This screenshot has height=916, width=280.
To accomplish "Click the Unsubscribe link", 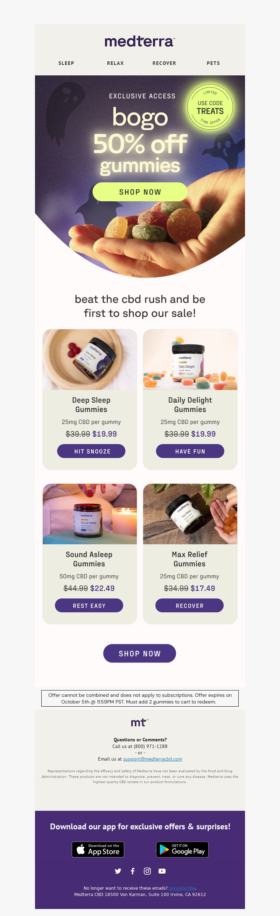I will point(182,888).
